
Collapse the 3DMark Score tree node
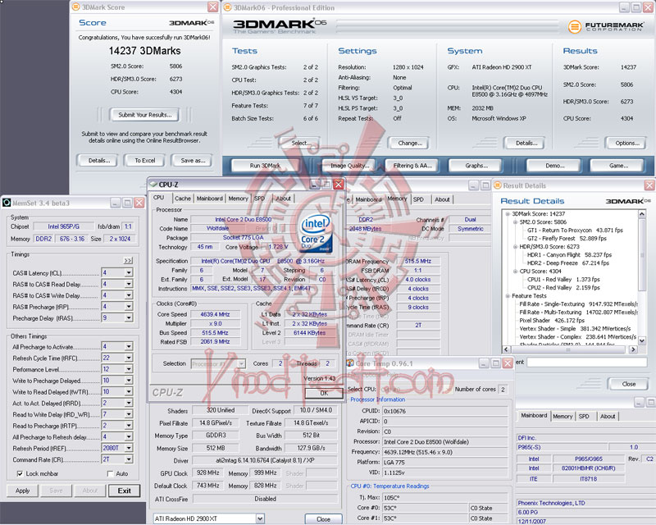pos(508,213)
